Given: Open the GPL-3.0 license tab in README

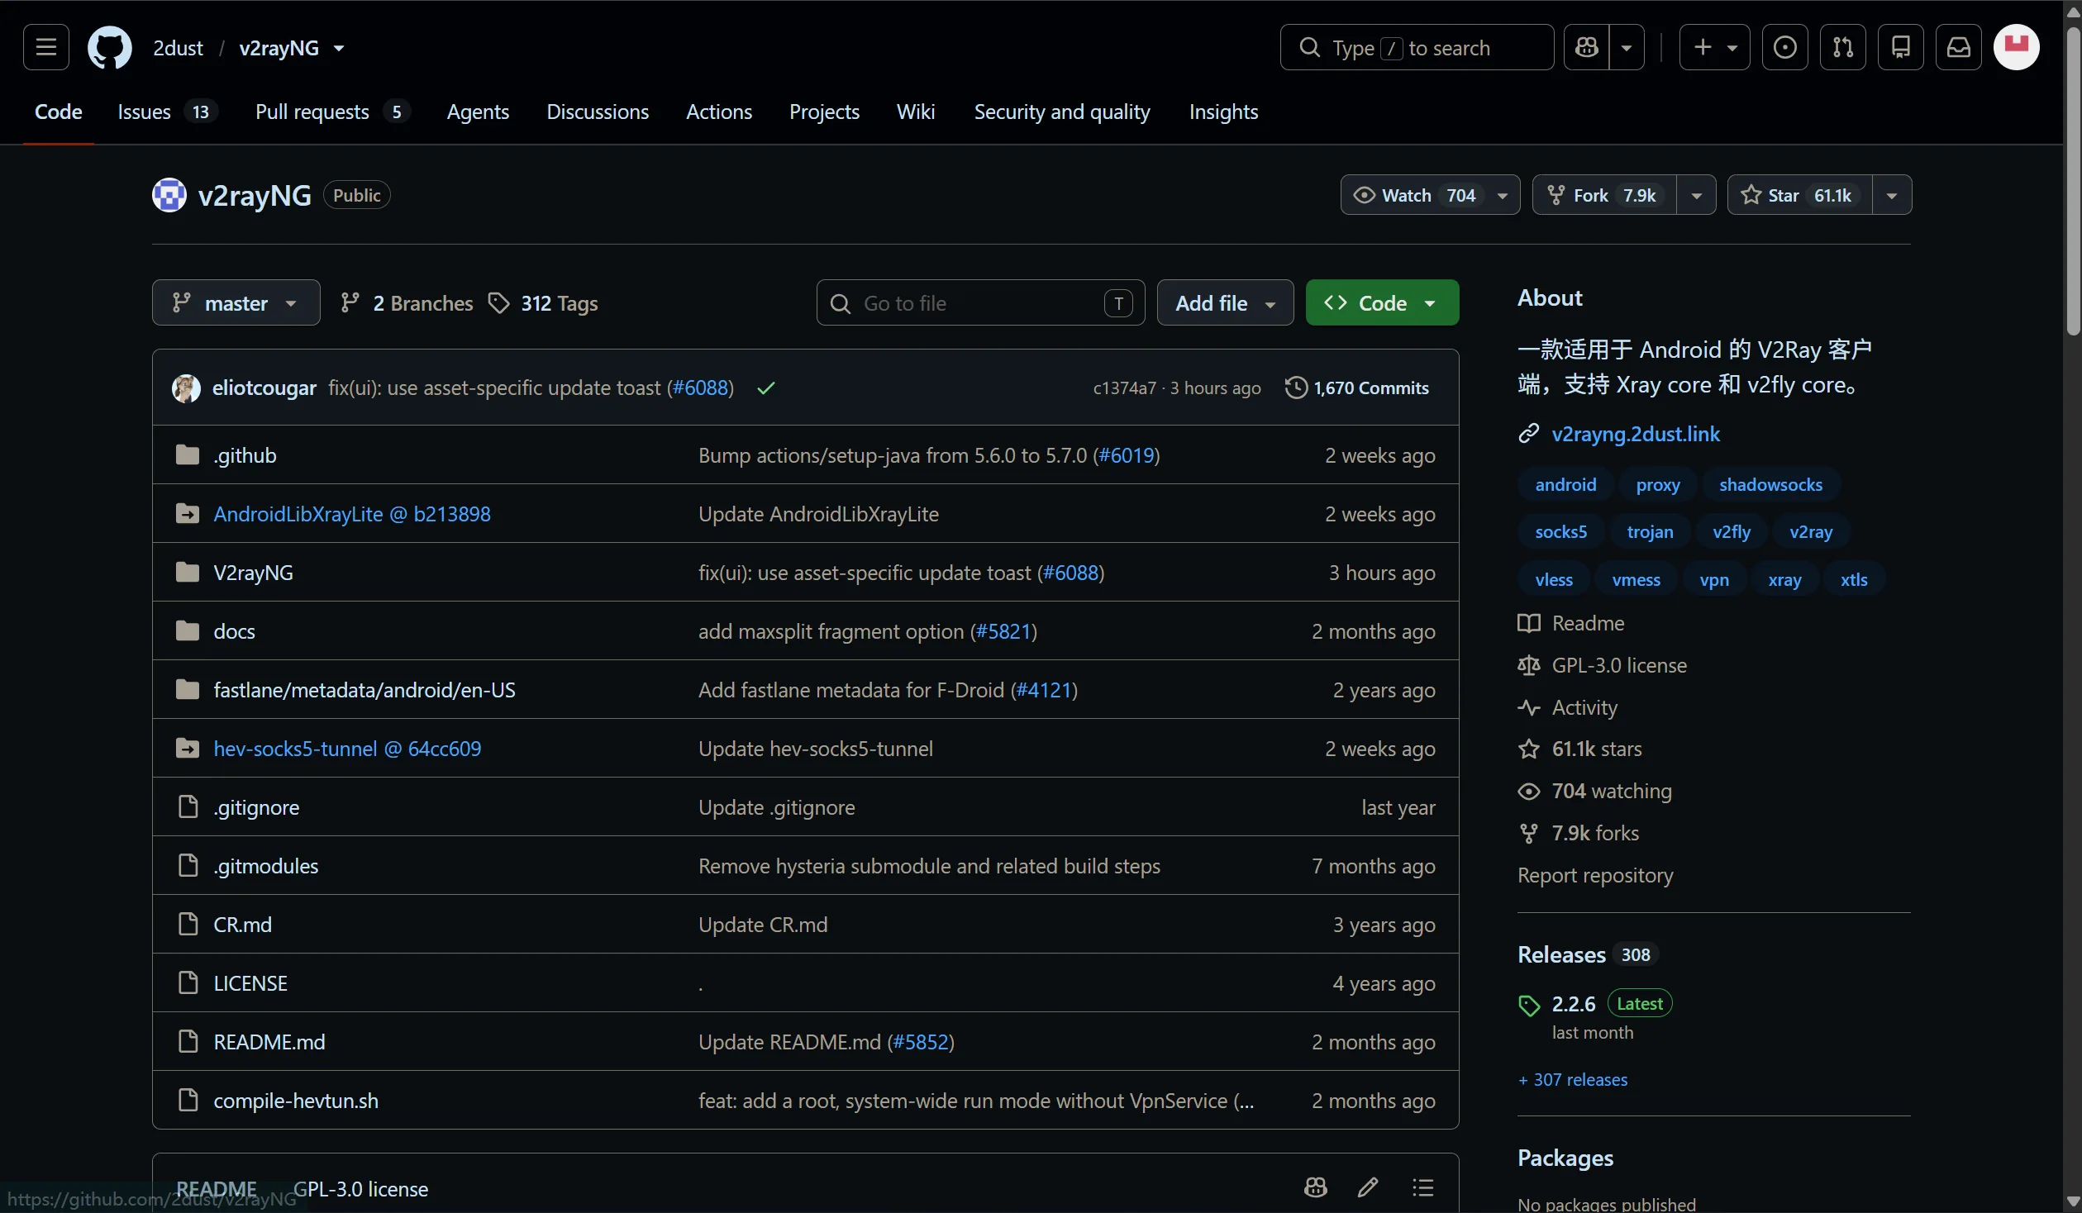Looking at the screenshot, I should coord(360,1188).
